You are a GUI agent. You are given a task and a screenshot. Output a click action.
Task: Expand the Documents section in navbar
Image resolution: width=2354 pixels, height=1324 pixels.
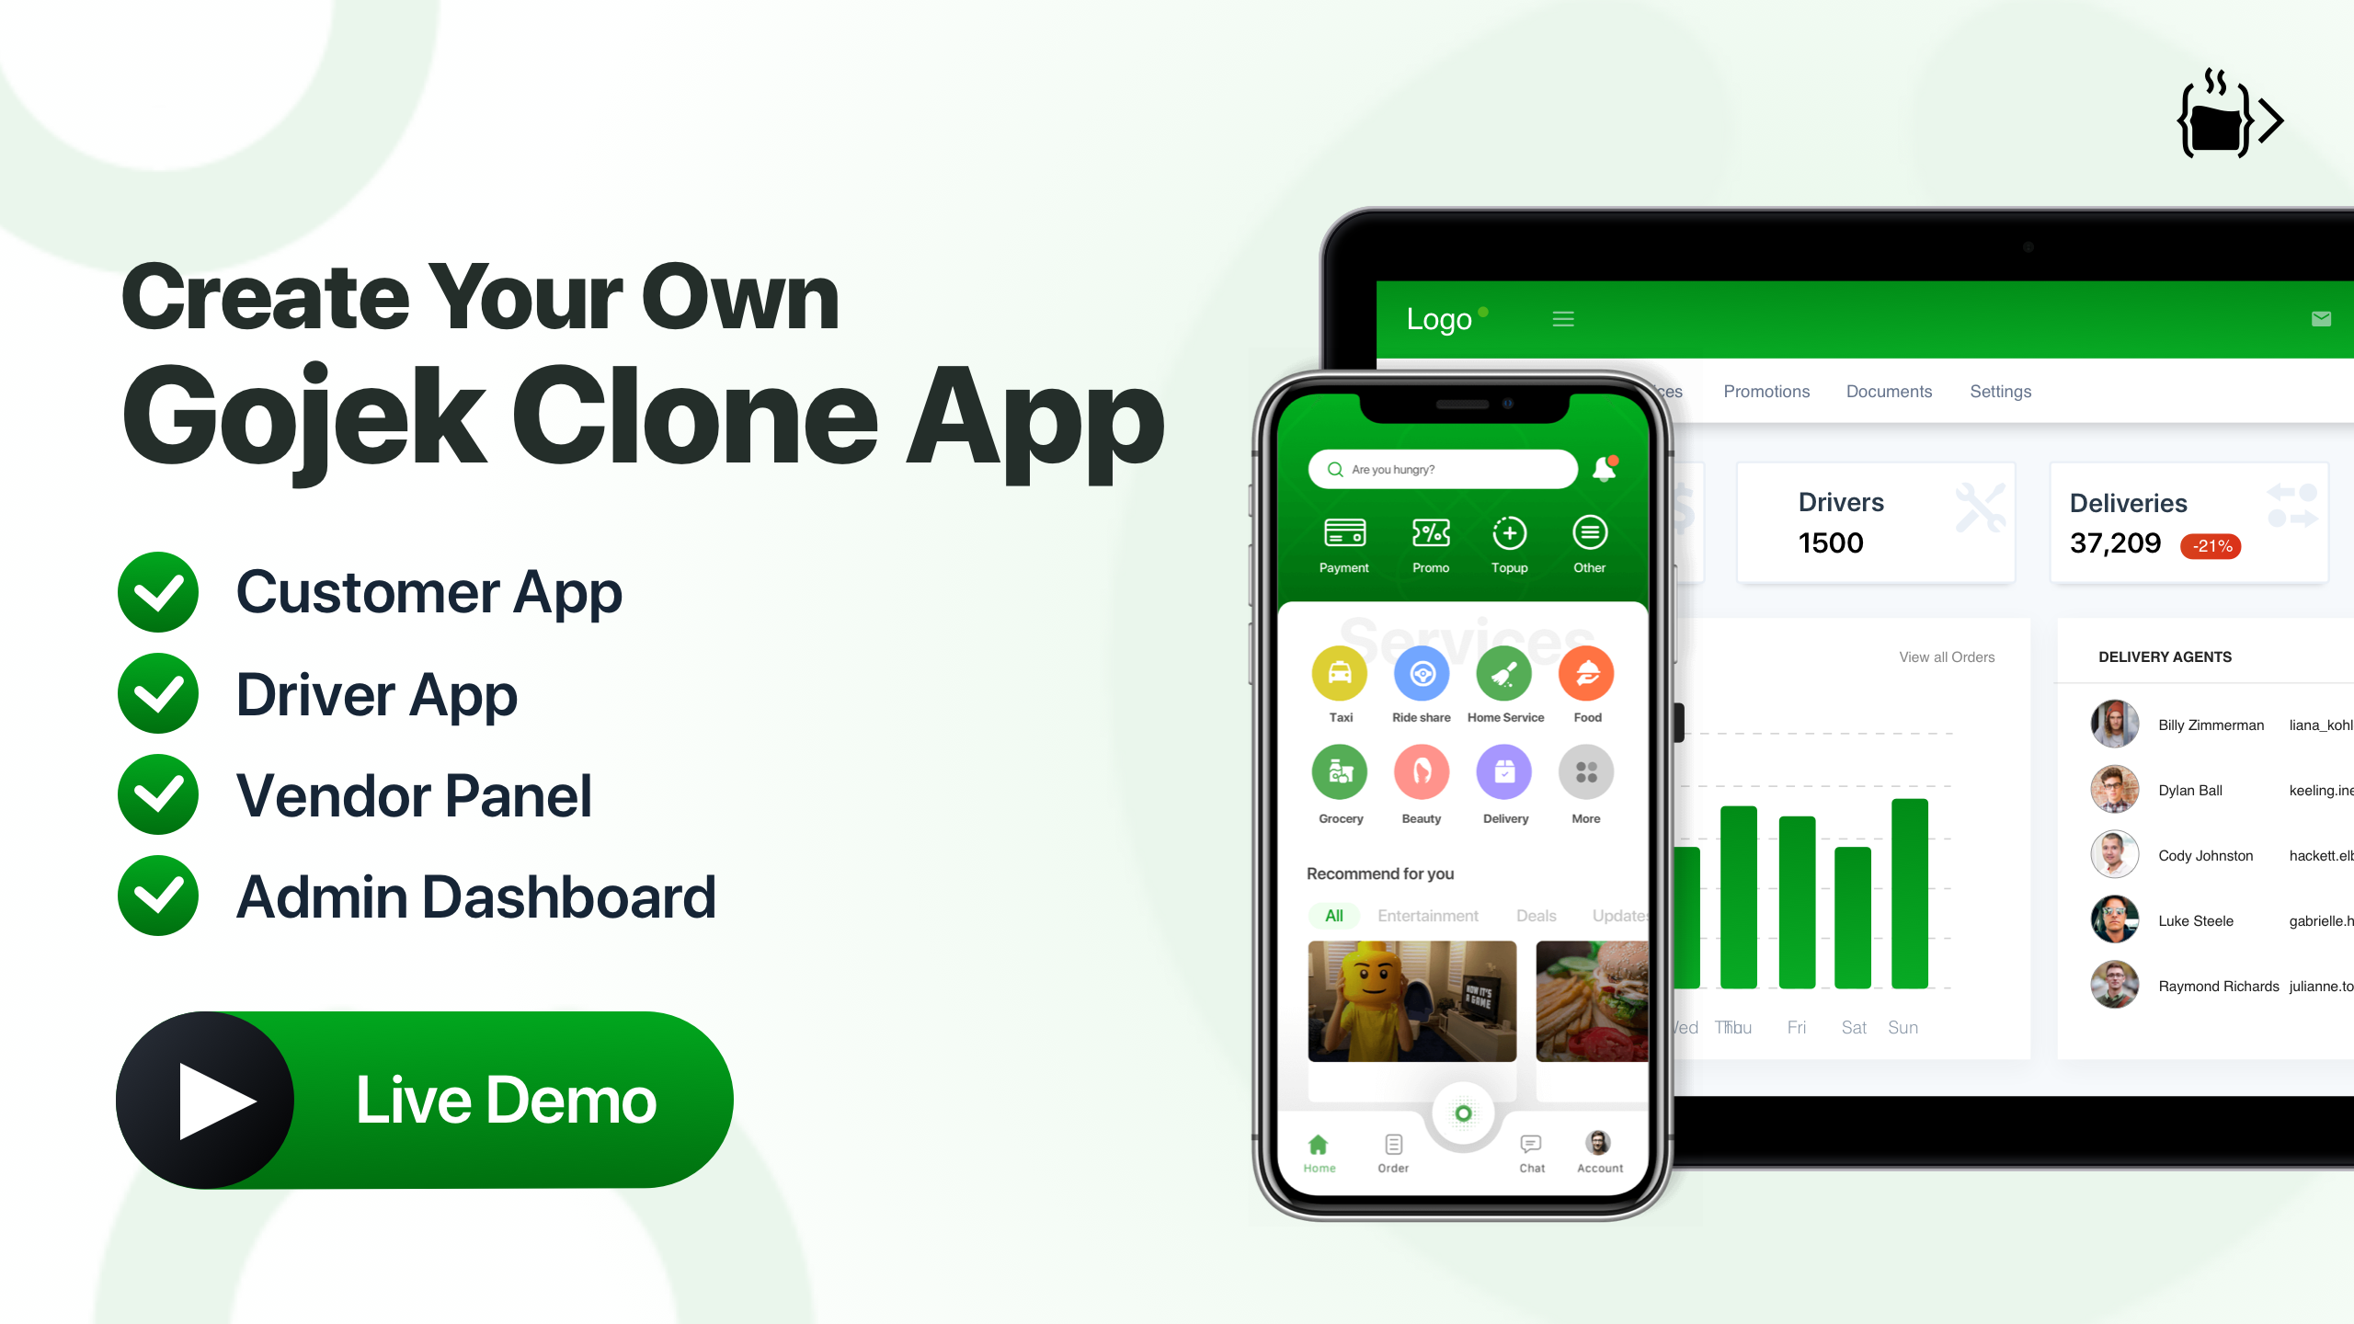coord(1887,390)
